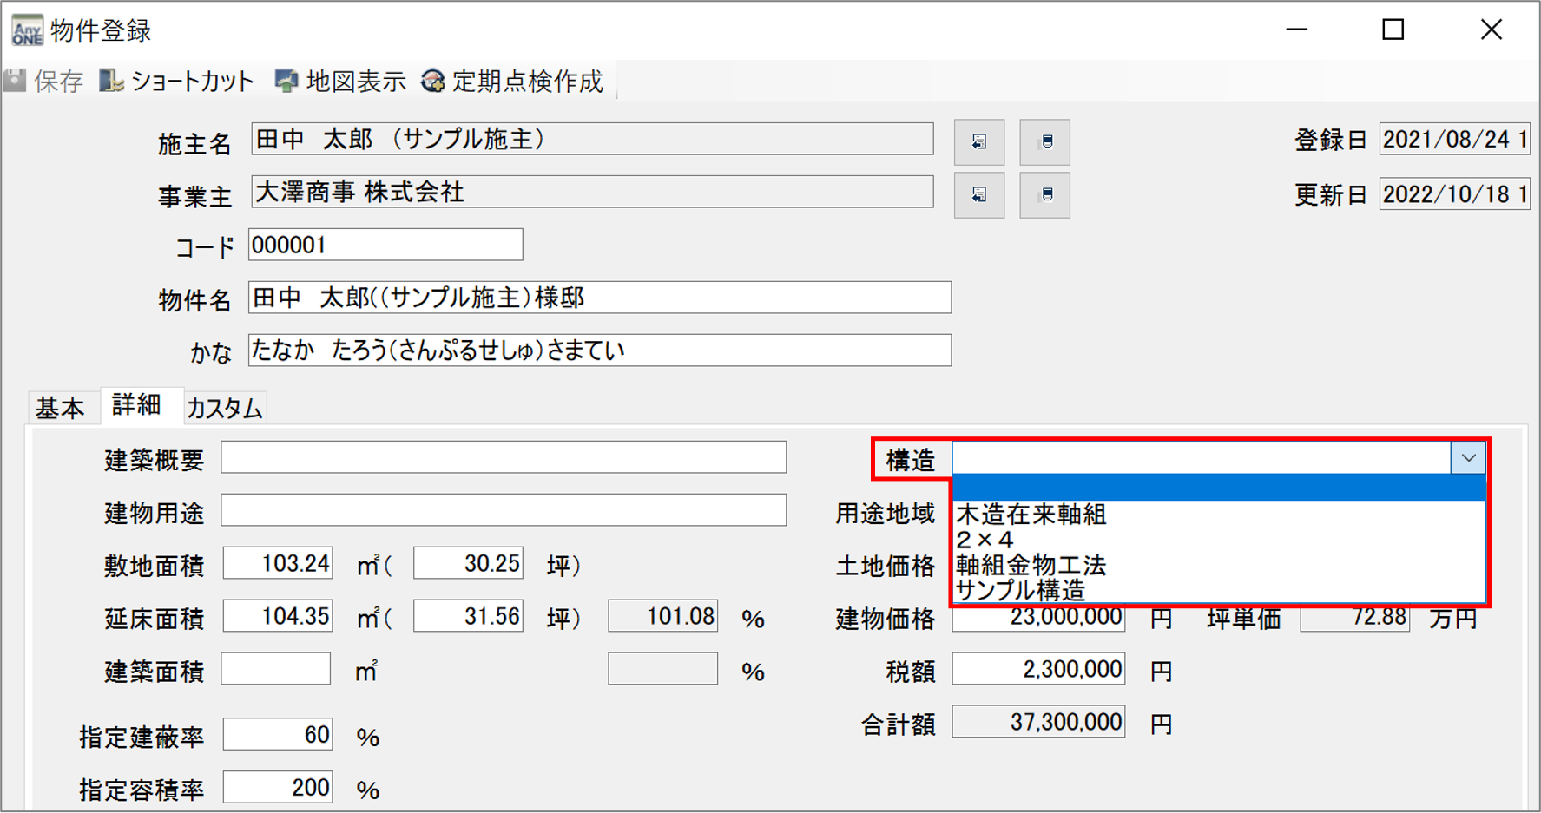Select サンプル構造 option

tap(1020, 591)
